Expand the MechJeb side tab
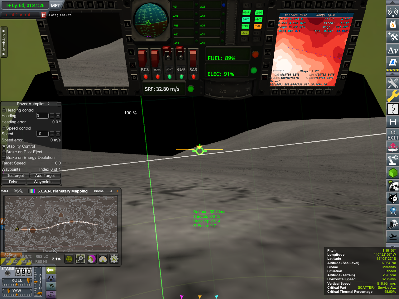 click(x=4, y=42)
